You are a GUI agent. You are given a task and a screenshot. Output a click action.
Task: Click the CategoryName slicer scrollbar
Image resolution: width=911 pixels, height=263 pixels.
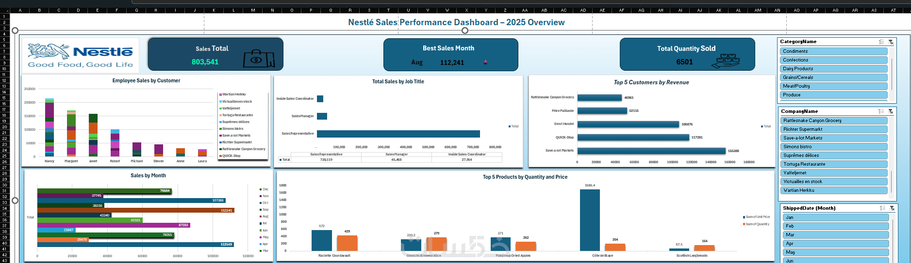pyautogui.click(x=892, y=74)
